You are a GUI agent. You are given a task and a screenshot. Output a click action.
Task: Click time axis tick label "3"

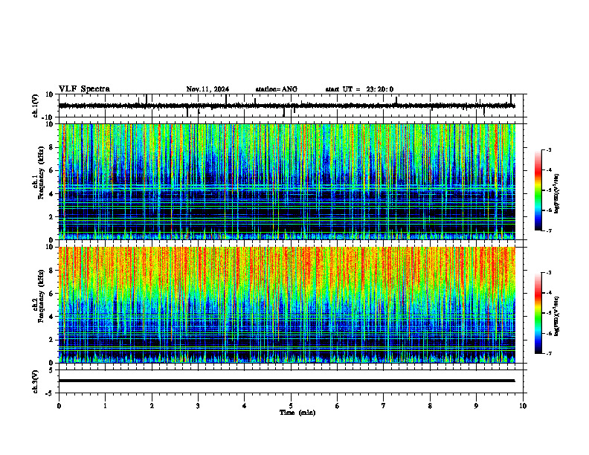point(198,406)
